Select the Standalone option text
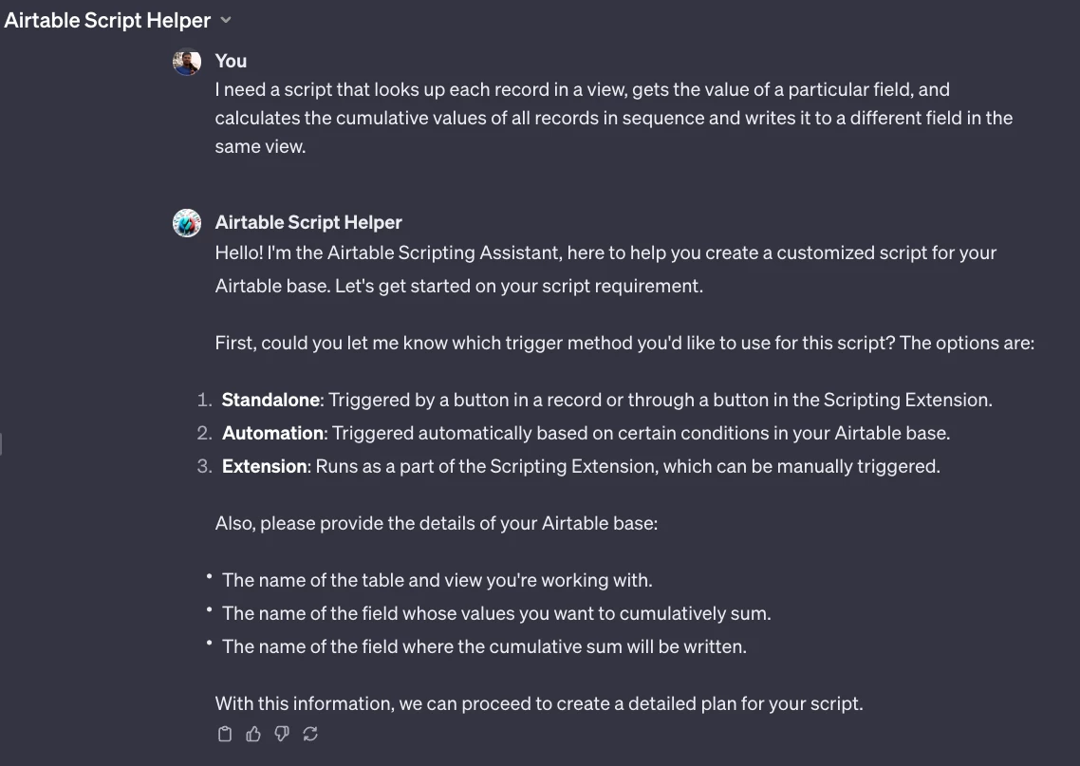Viewport: 1080px width, 766px height. coord(270,401)
